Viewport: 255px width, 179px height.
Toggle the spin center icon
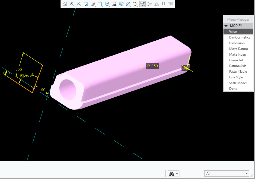pyautogui.click(x=149, y=4)
